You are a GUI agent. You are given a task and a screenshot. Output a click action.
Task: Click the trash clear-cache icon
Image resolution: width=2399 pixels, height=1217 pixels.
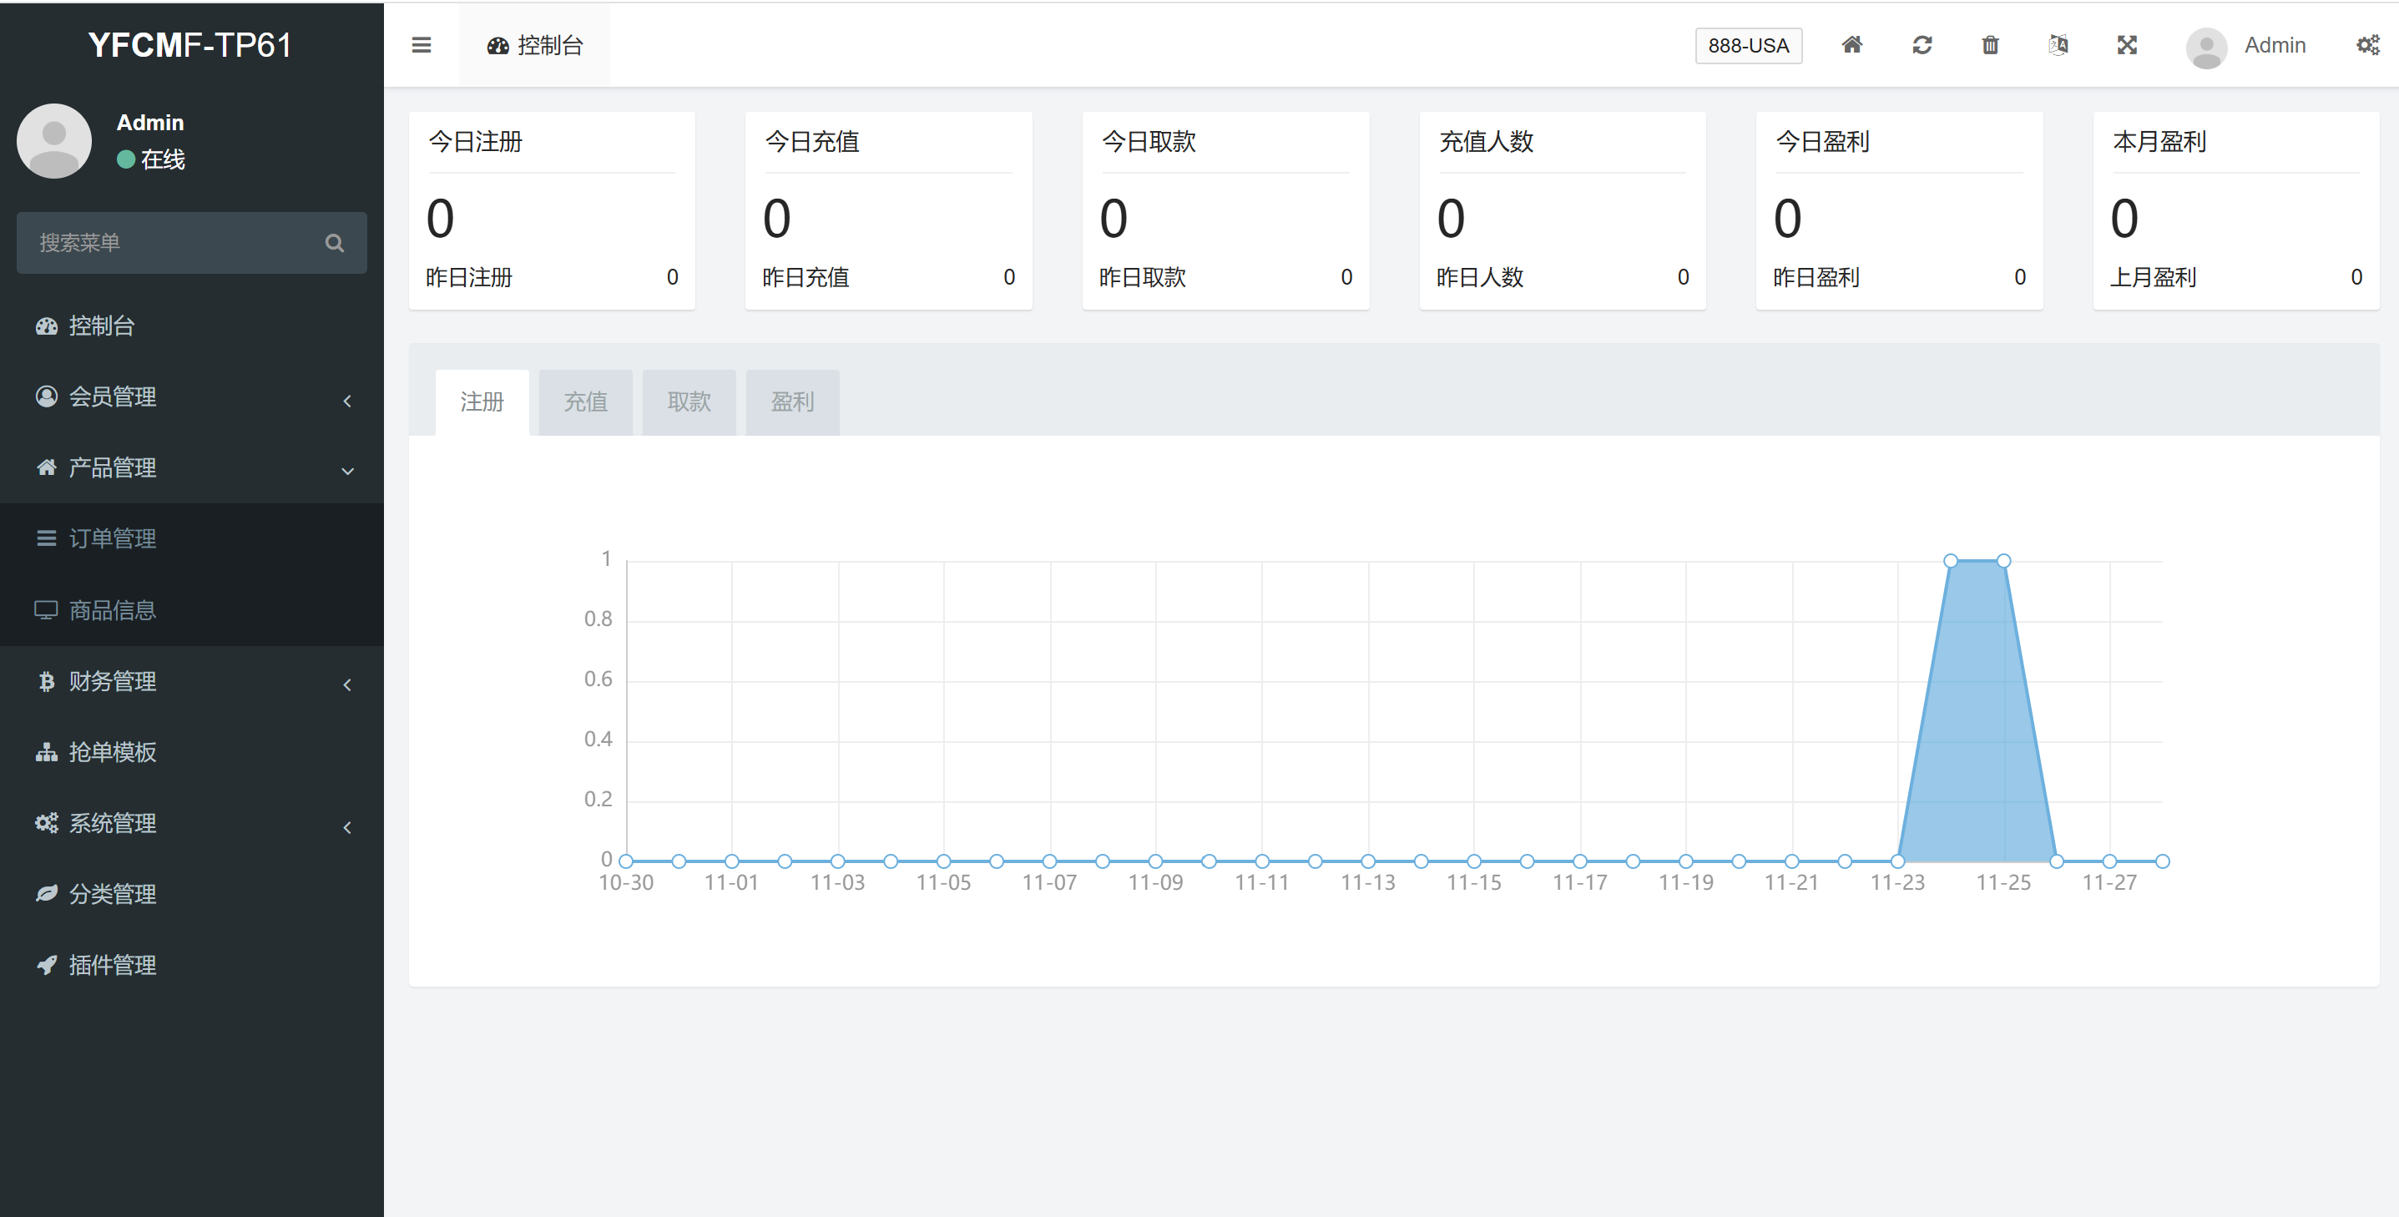click(1990, 45)
